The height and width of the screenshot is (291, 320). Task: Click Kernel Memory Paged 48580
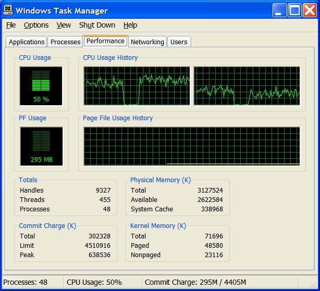tap(214, 246)
